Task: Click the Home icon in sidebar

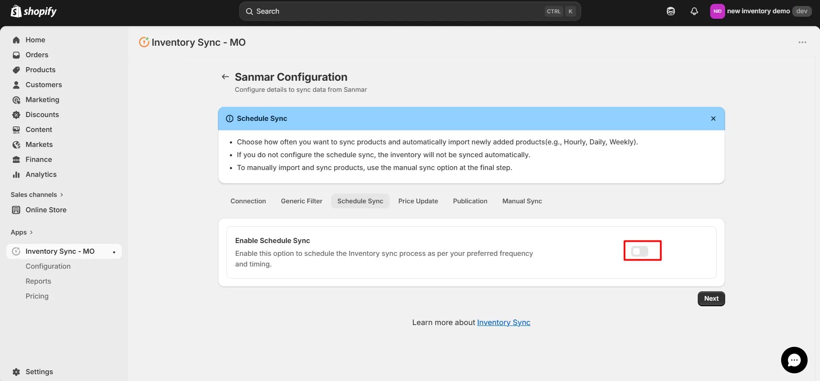Action: pyautogui.click(x=16, y=40)
